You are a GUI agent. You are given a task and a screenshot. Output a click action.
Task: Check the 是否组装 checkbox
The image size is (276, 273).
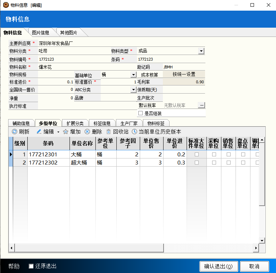[140, 113]
